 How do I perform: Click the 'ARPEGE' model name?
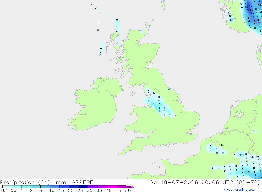[x=82, y=182]
